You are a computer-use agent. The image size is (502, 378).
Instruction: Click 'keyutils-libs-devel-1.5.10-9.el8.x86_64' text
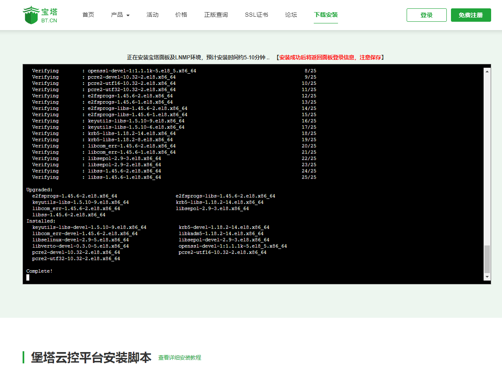point(90,227)
